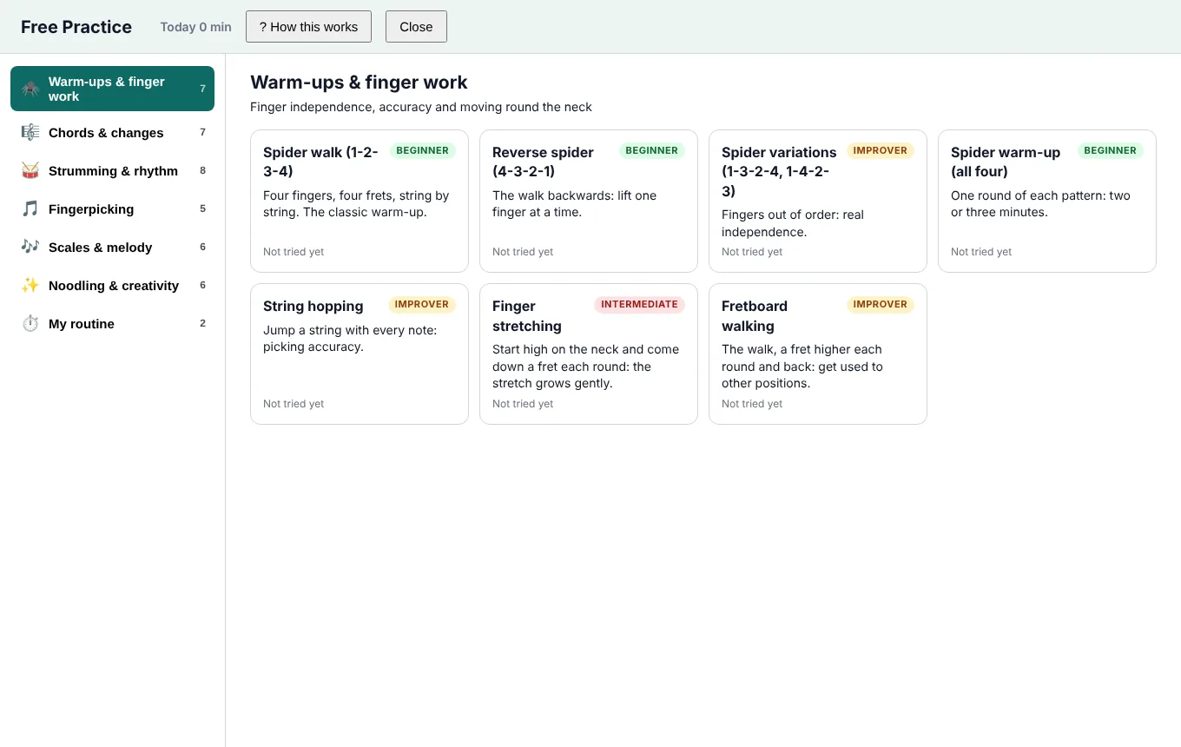The image size is (1181, 747).
Task: Click the IMPROVER badge on Fretboard walking
Action: coord(881,305)
